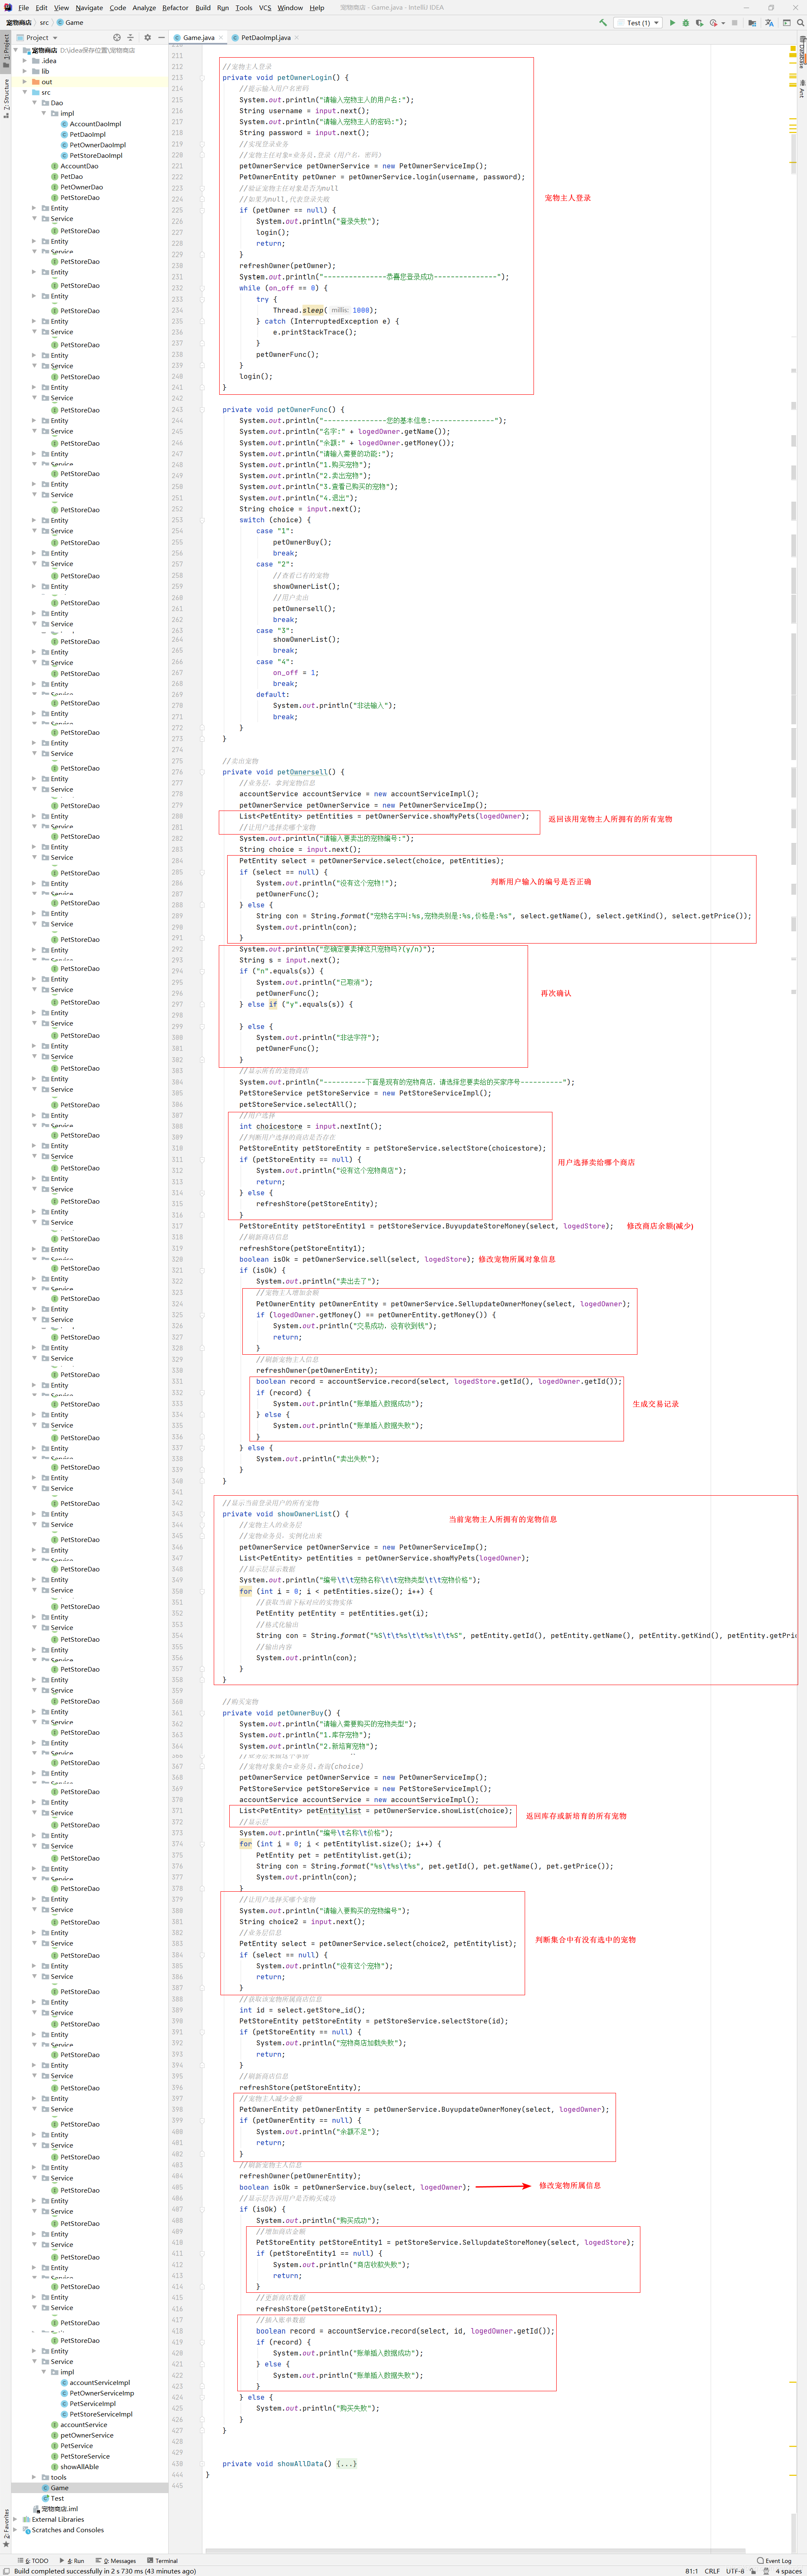Open the Navigate menu
This screenshot has height=2576, width=807.
[89, 7]
